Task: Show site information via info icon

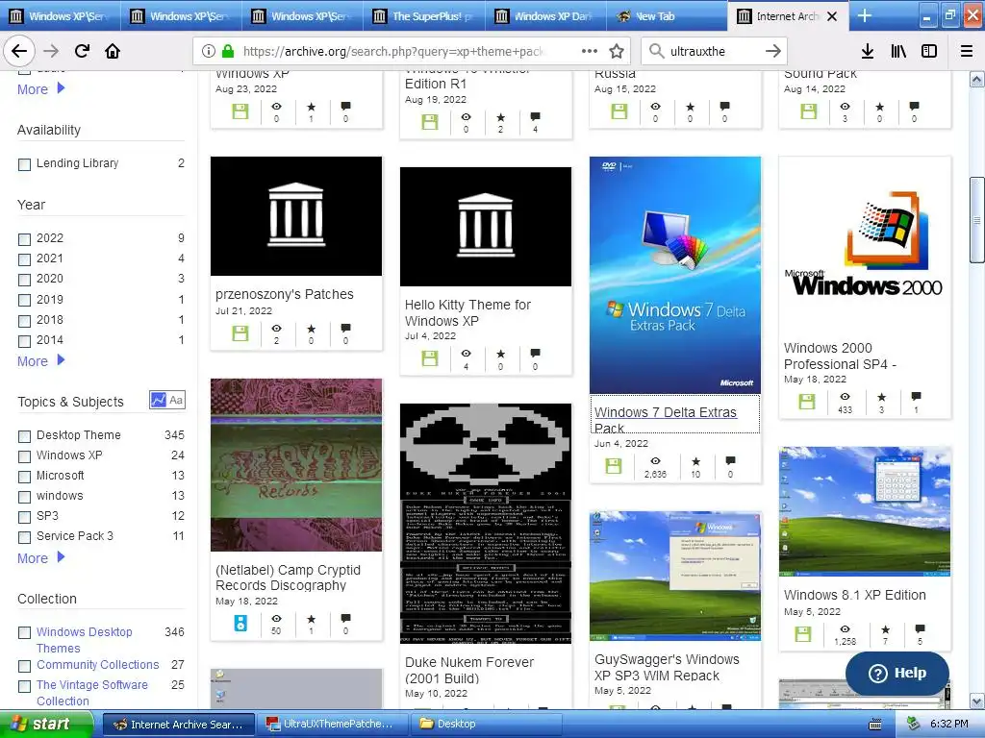Action: coord(209,51)
